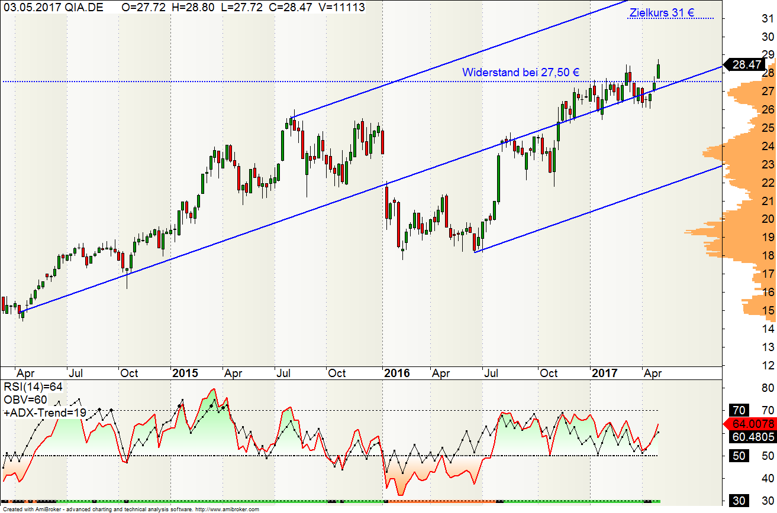This screenshot has width=777, height=513.
Task: Click the 60.4805 OBV value tag
Action: click(753, 437)
